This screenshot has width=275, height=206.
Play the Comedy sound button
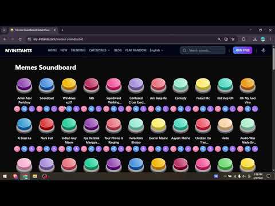pos(180,85)
